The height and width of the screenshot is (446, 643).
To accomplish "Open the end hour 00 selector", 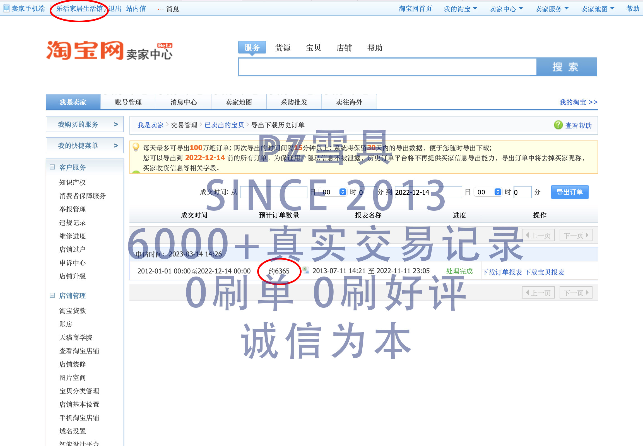I will tap(489, 192).
